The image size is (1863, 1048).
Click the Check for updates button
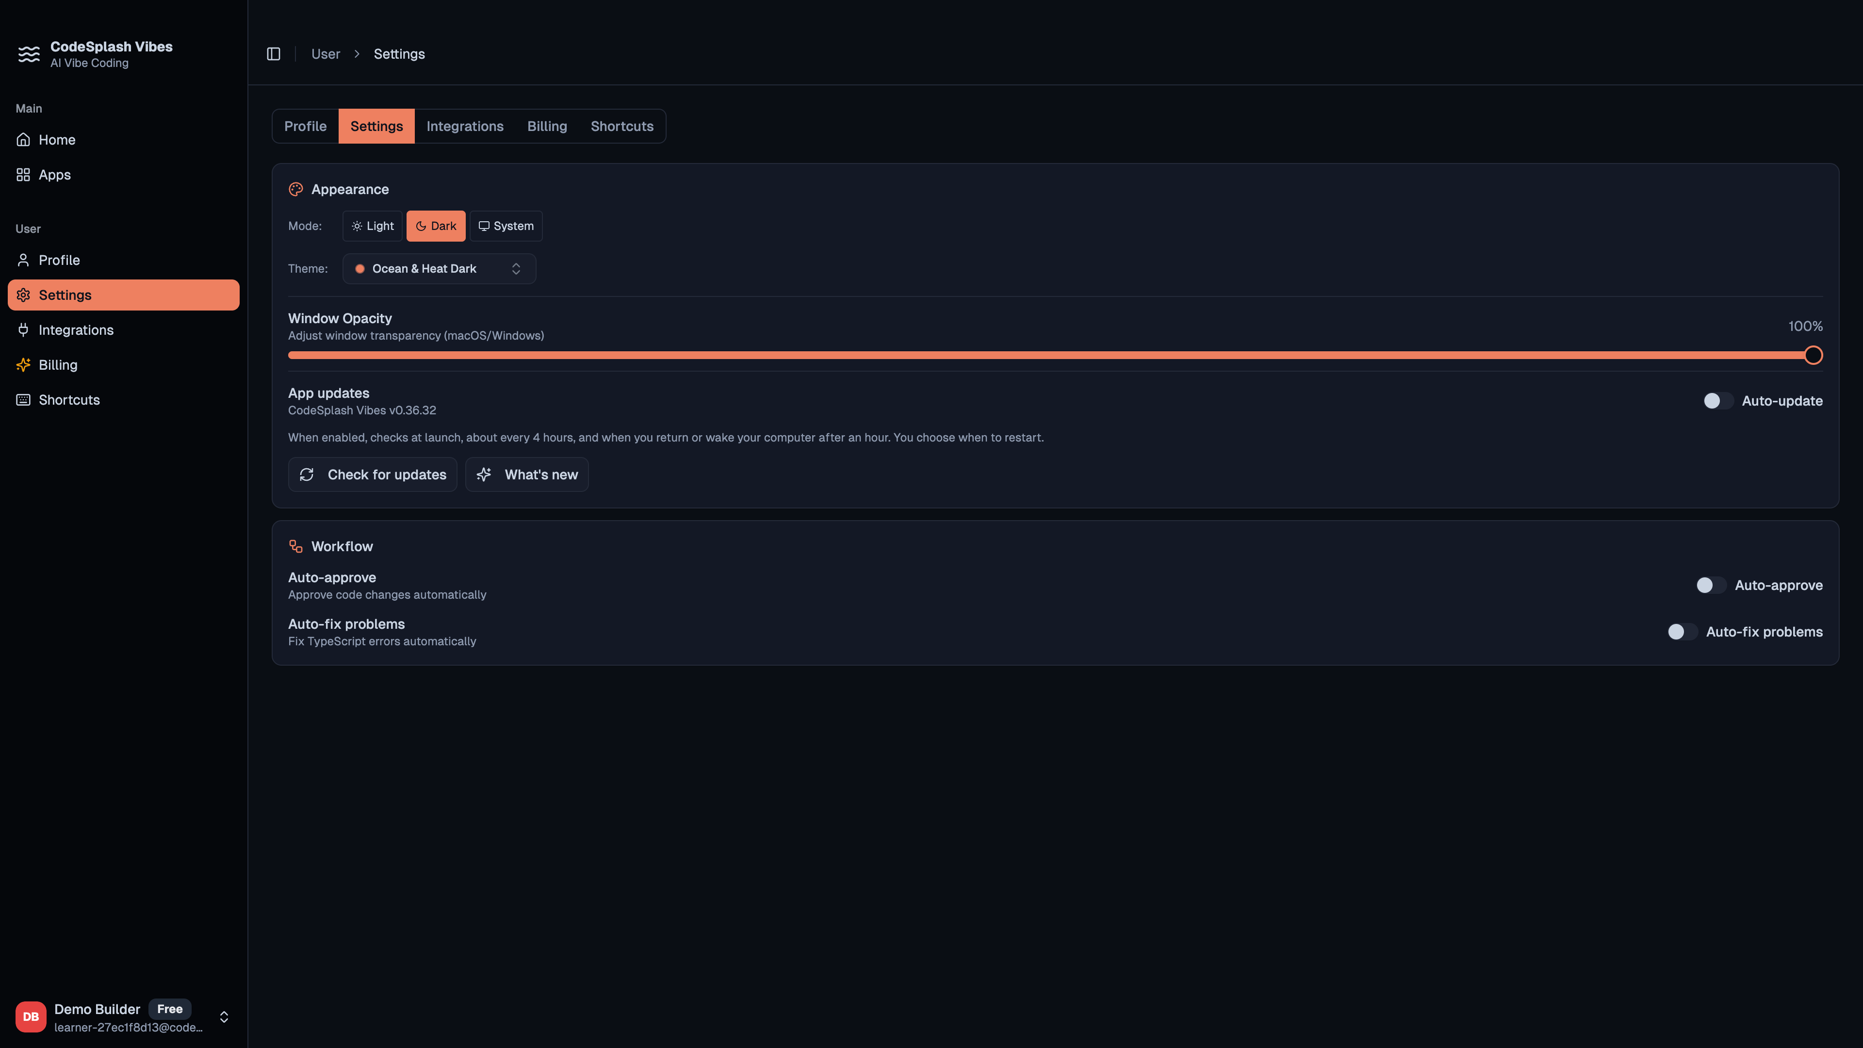click(x=373, y=475)
